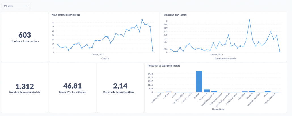Click the 'Nombre d'instal·lacions' label
The image size is (292, 116).
[25, 41]
